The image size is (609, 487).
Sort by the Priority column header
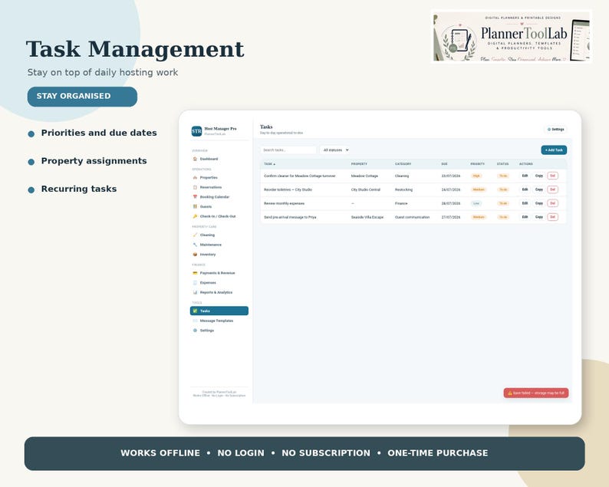pos(477,164)
